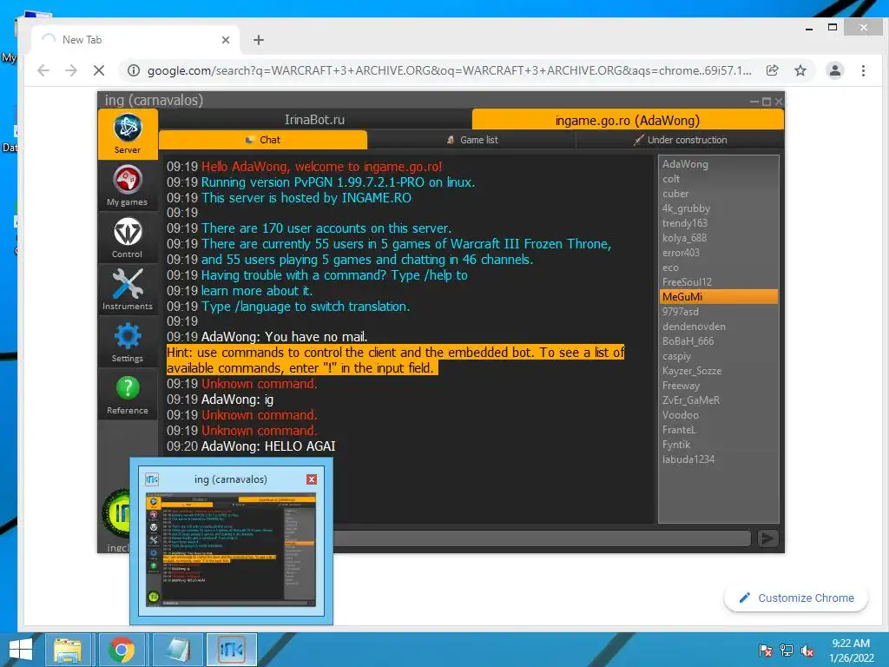Screen dimensions: 889x667
Task: Select user Voodoo in the list
Action: point(719,414)
